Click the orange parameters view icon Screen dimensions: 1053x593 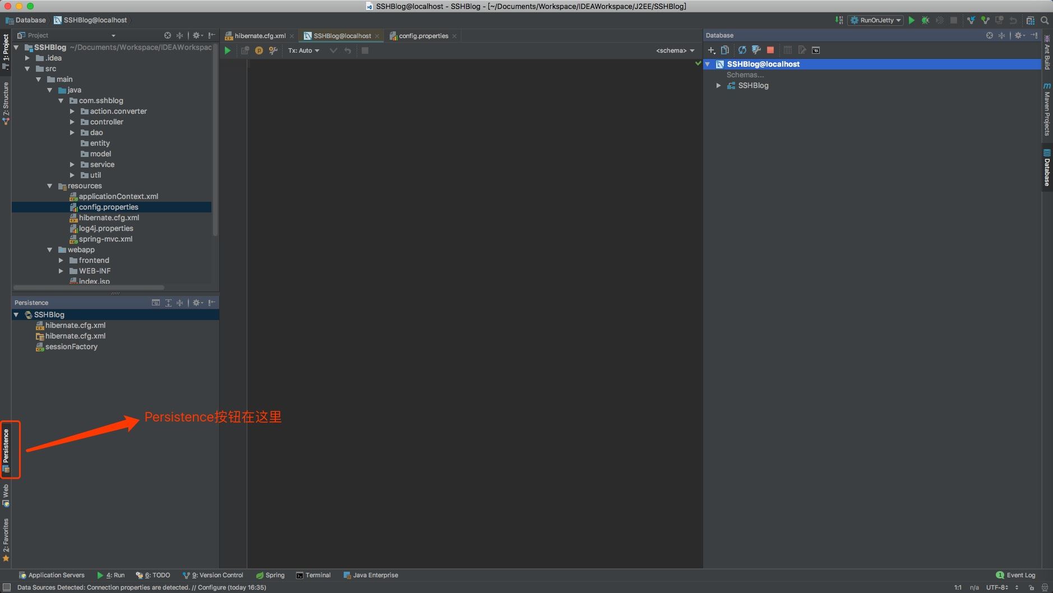(259, 50)
